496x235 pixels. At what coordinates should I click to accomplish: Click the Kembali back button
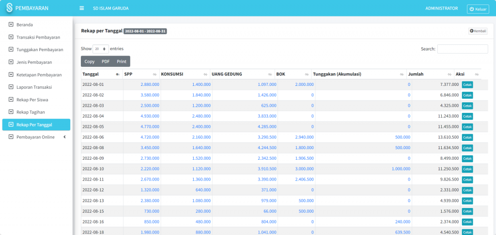point(478,31)
